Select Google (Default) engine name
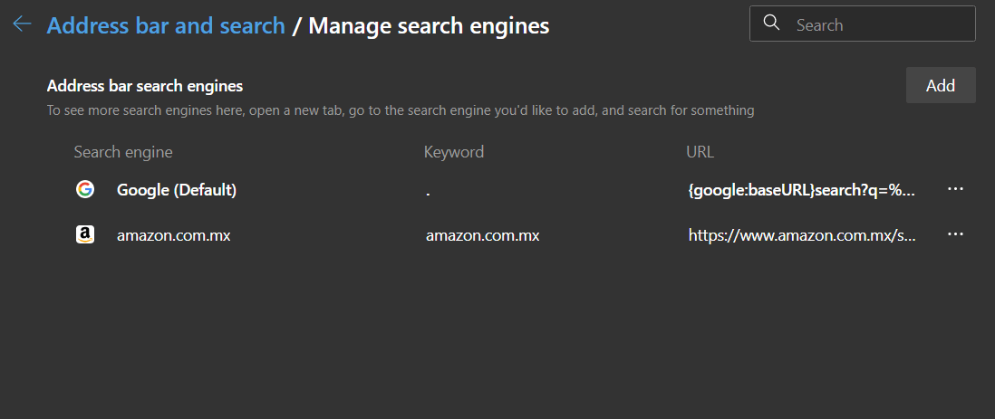 click(177, 190)
